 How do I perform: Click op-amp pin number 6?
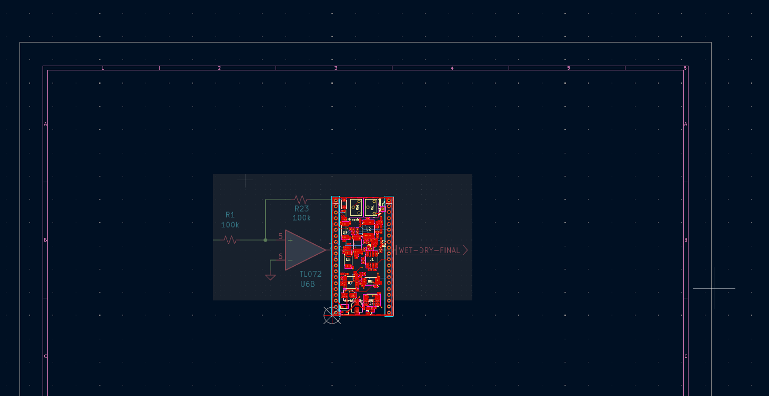coord(280,257)
